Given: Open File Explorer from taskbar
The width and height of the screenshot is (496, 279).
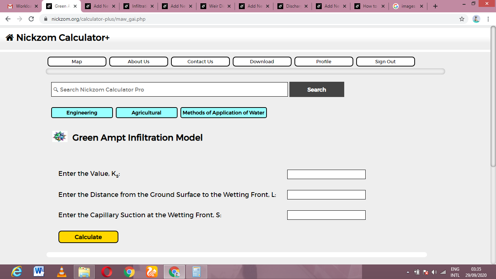Looking at the screenshot, I should click(x=84, y=272).
